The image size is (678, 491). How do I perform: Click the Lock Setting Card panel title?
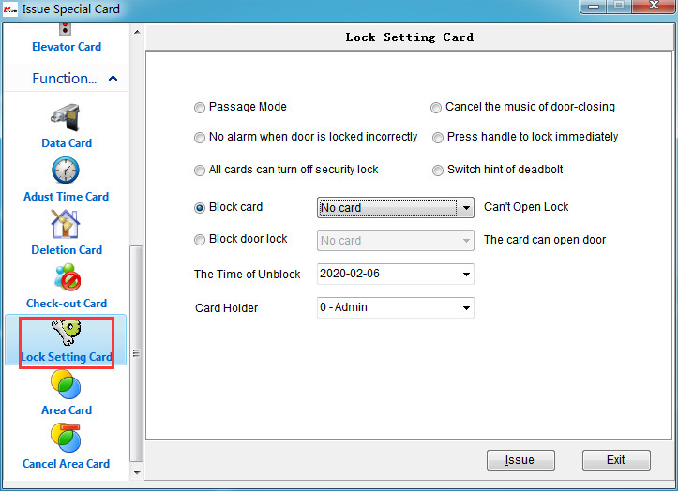[409, 37]
